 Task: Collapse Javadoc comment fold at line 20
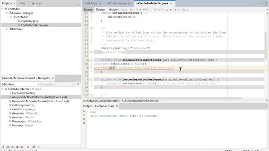click(x=92, y=29)
